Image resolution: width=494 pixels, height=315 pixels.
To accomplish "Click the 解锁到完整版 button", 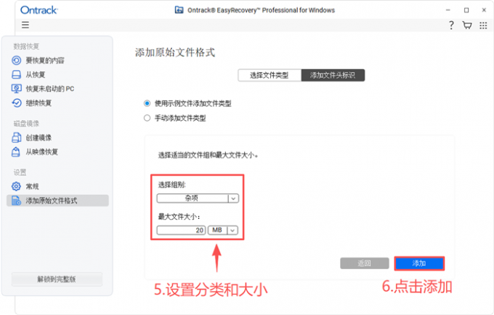I will tap(57, 279).
